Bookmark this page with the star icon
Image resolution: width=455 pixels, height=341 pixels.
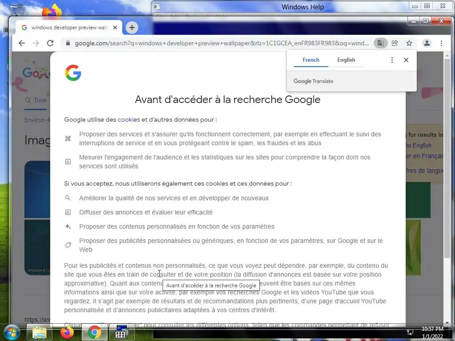[x=409, y=43]
